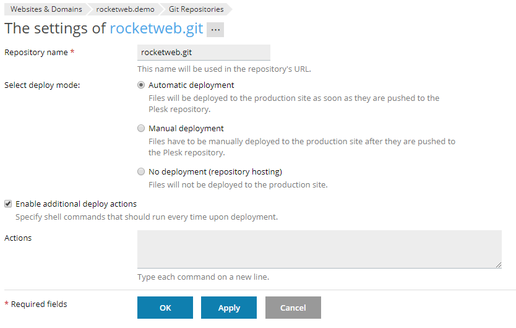Focus the Repository name input field
The height and width of the screenshot is (328, 516).
204,53
